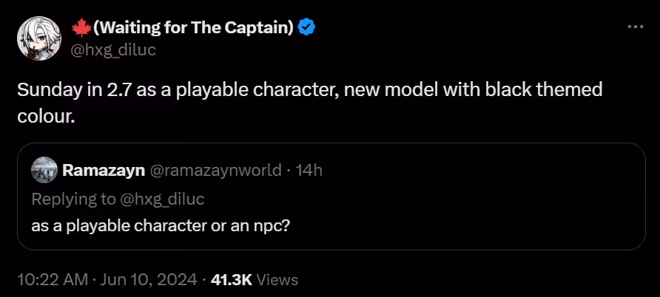The image size is (660, 297).
Task: Click the word "colour." ending the tweet
Action: click(46, 116)
